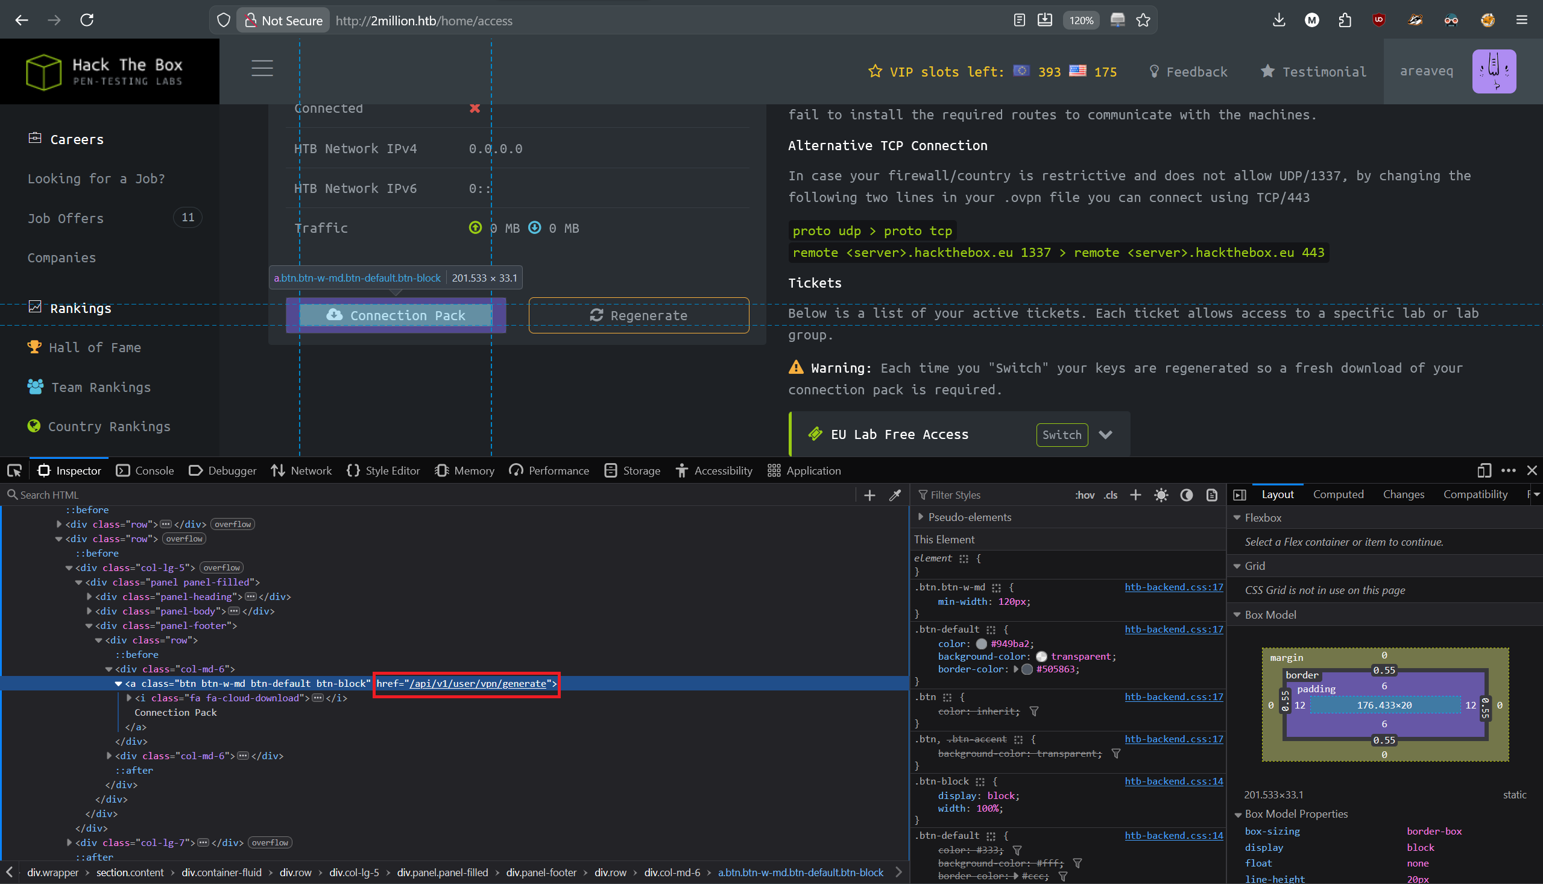This screenshot has height=884, width=1543.
Task: Select the eyedropper color picker in the inspector toolbar
Action: point(895,495)
